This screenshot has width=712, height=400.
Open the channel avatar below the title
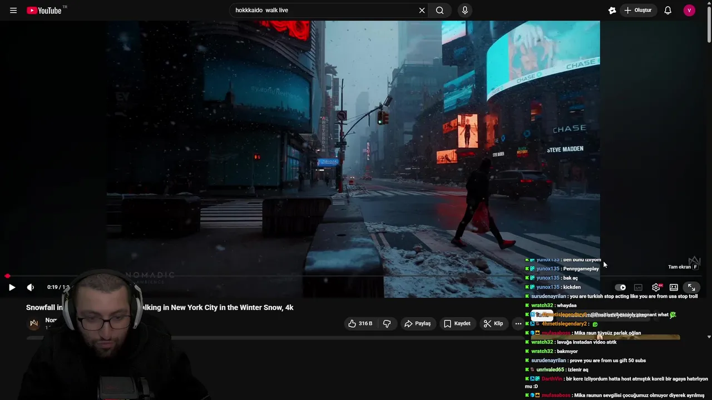click(34, 323)
